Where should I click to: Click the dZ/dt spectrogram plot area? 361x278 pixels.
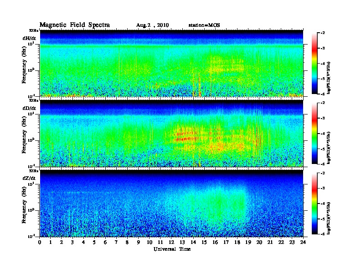[x=171, y=204]
